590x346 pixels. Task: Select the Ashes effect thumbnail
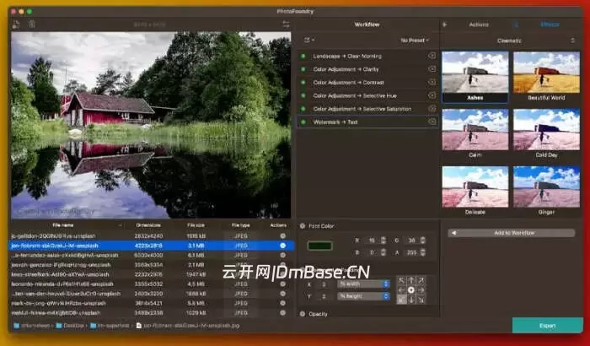(475, 77)
